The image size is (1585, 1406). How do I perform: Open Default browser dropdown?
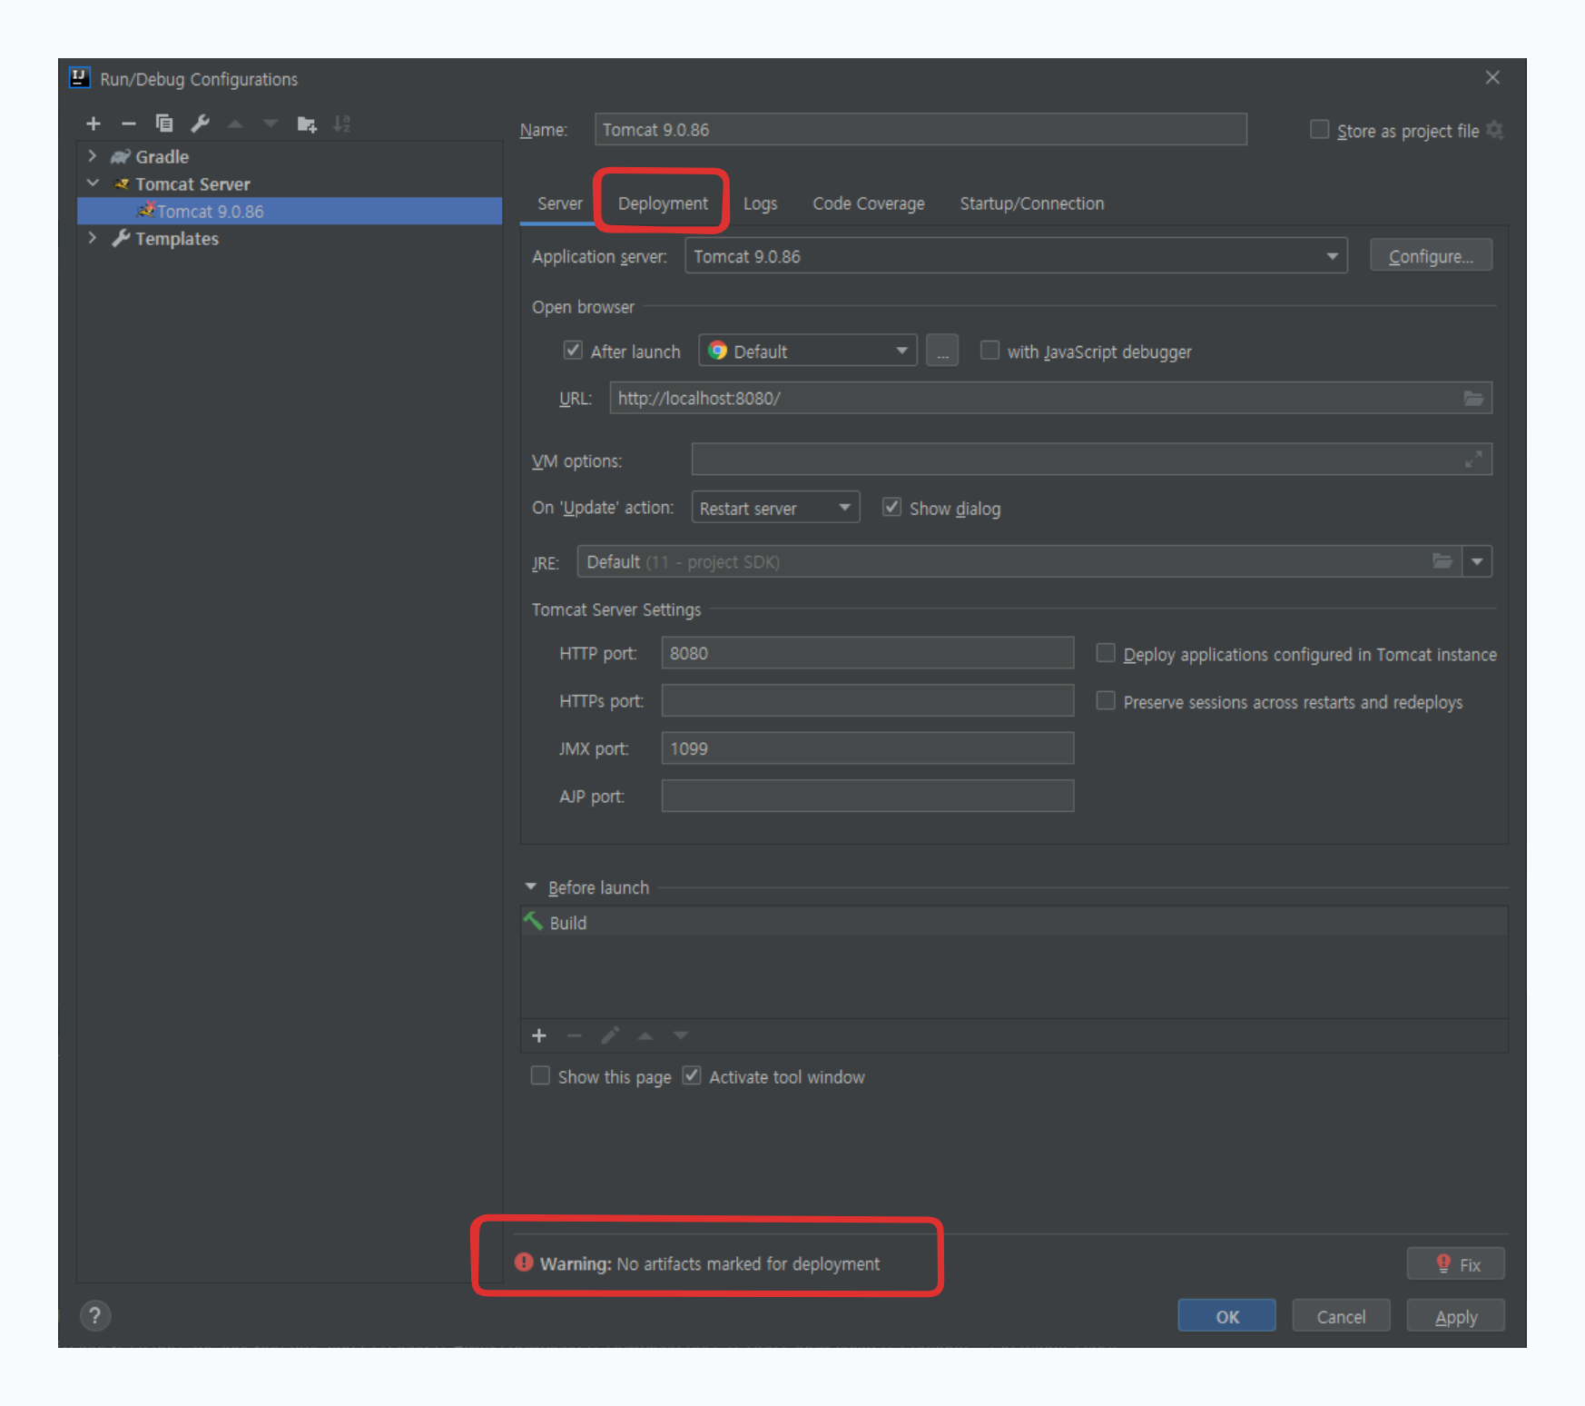tap(808, 351)
